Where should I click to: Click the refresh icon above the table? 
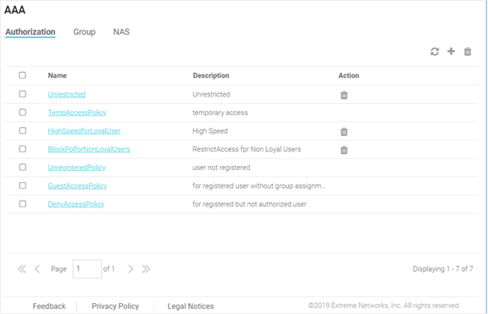[x=435, y=52]
